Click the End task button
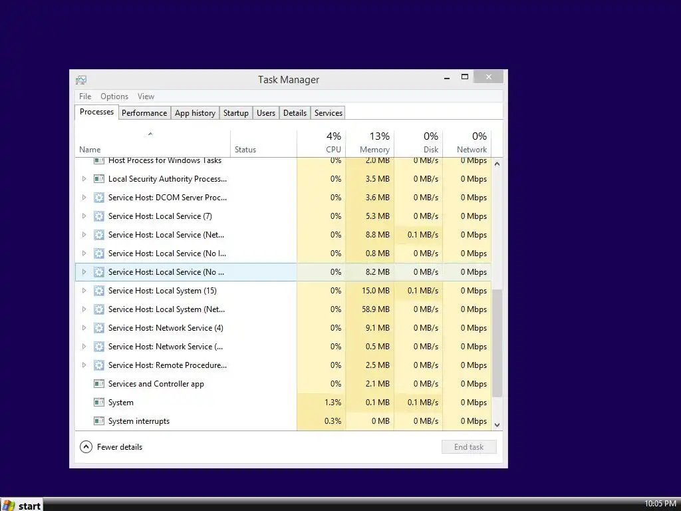Viewport: 681px width, 511px height. pyautogui.click(x=469, y=446)
